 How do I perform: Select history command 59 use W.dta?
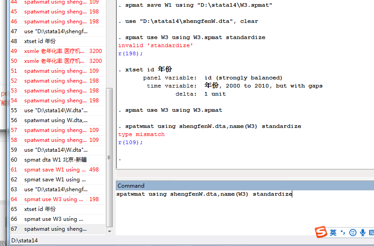tap(58, 150)
